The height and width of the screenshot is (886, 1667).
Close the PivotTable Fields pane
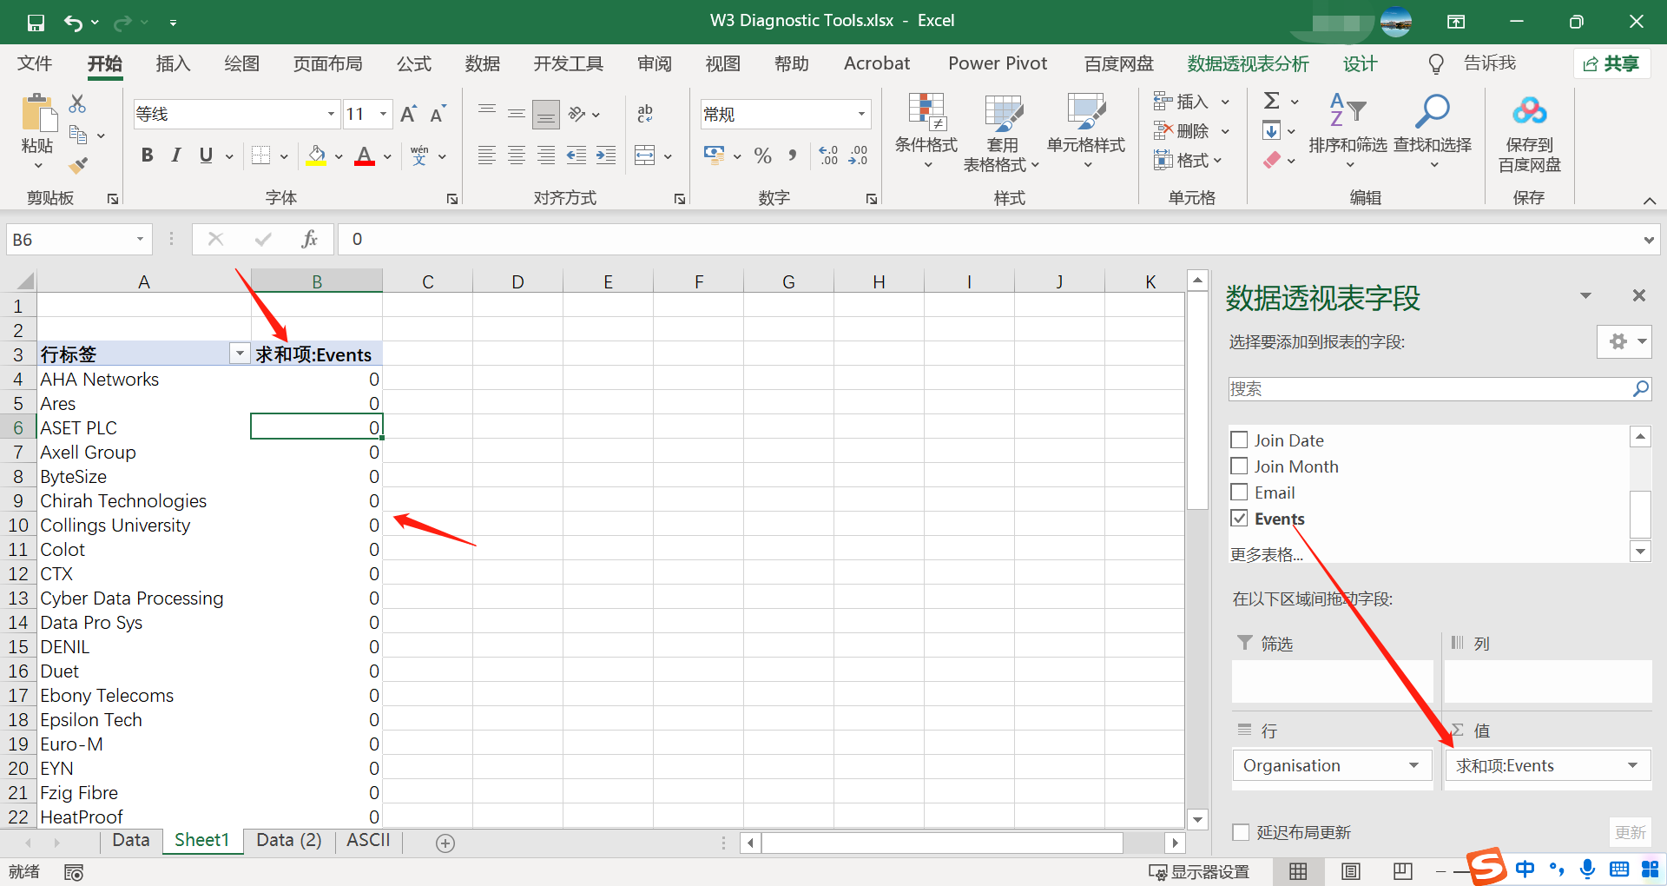(1638, 295)
